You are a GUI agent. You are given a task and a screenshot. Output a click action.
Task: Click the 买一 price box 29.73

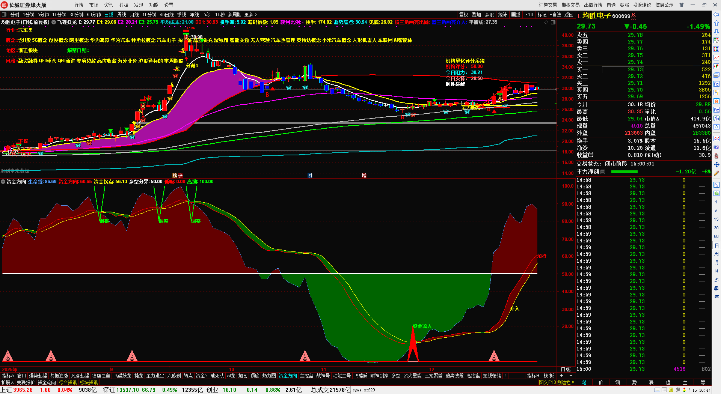tap(623, 69)
